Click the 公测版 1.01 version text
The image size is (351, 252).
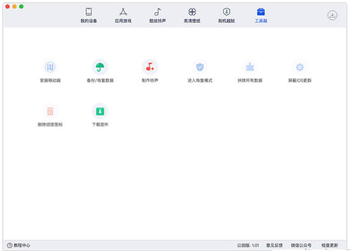248,245
